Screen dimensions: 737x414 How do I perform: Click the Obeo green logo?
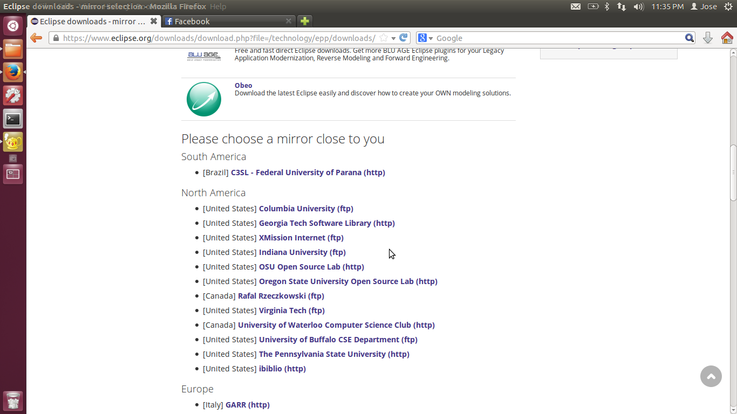click(x=204, y=99)
